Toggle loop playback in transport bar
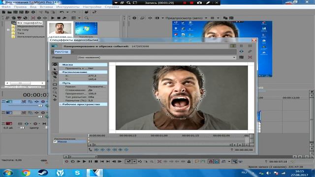 click(x=72, y=162)
